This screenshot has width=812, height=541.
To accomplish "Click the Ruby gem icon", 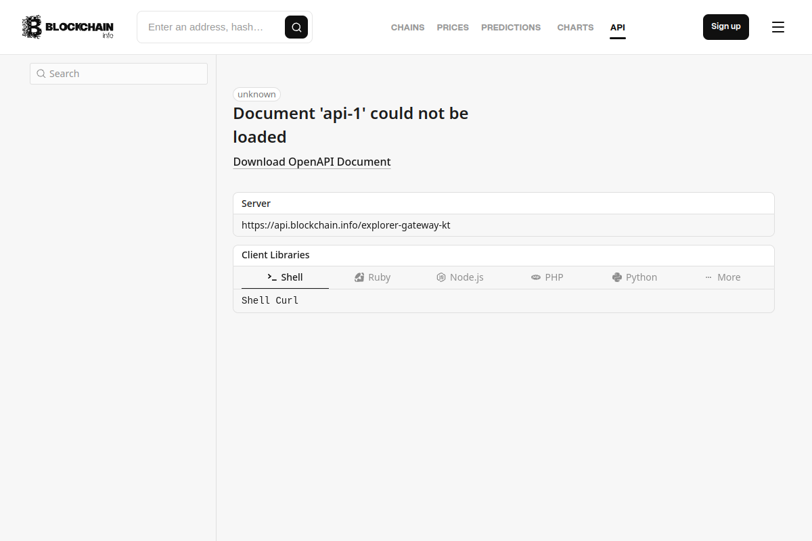I will (x=359, y=277).
